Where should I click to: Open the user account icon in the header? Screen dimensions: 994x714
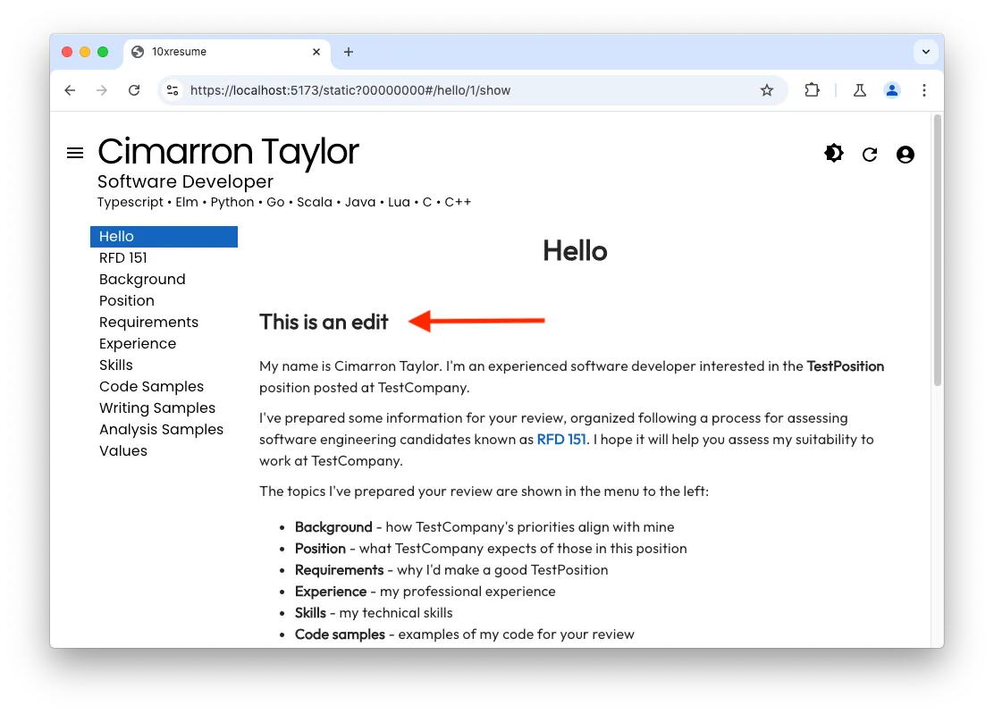point(906,154)
